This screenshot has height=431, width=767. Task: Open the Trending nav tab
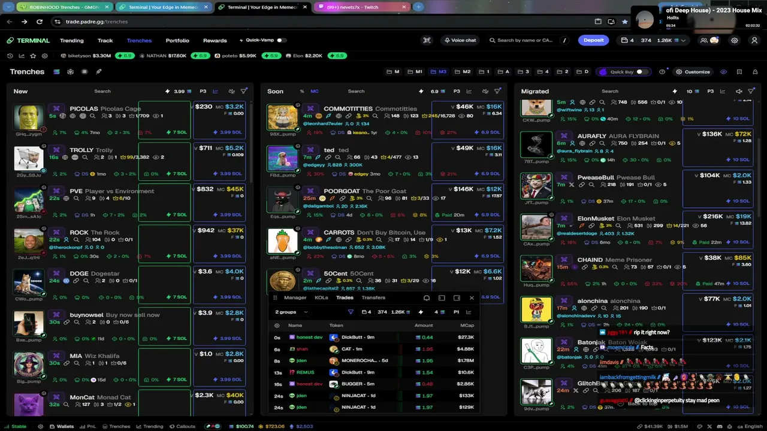tap(72, 40)
